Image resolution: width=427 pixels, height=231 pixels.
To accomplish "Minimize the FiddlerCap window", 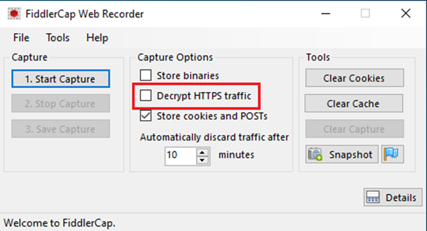I will coord(326,13).
